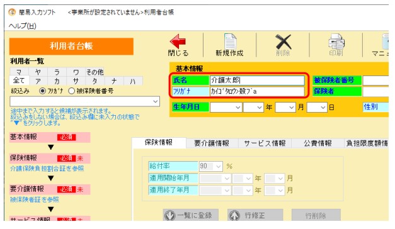Click the 行削除 button
395x229 pixels.
(x=316, y=215)
